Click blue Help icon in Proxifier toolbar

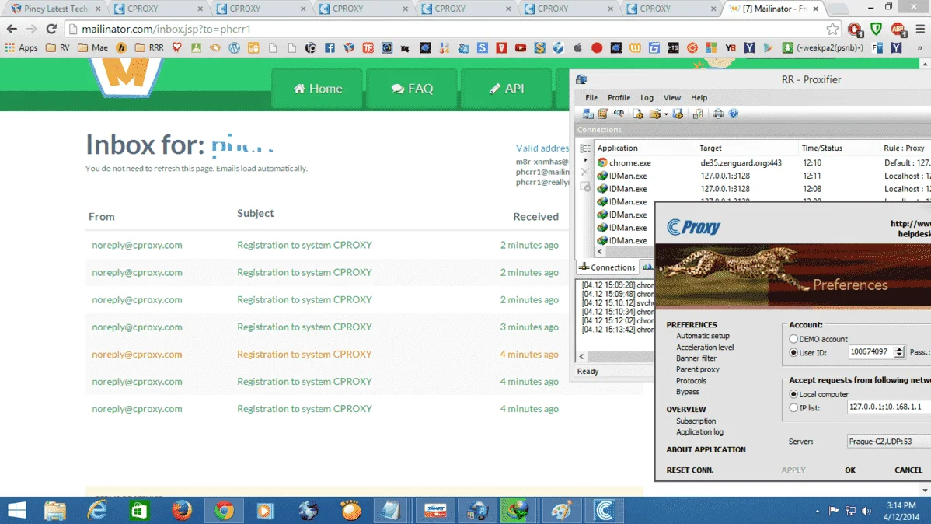(734, 114)
